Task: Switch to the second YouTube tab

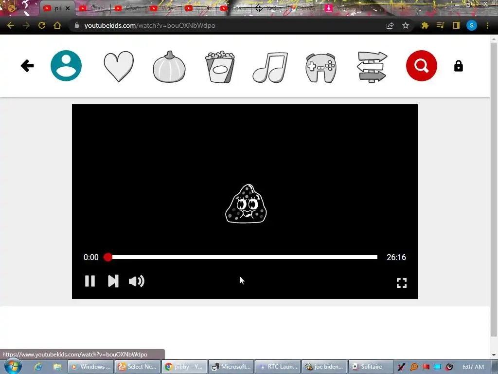Action: point(92,8)
